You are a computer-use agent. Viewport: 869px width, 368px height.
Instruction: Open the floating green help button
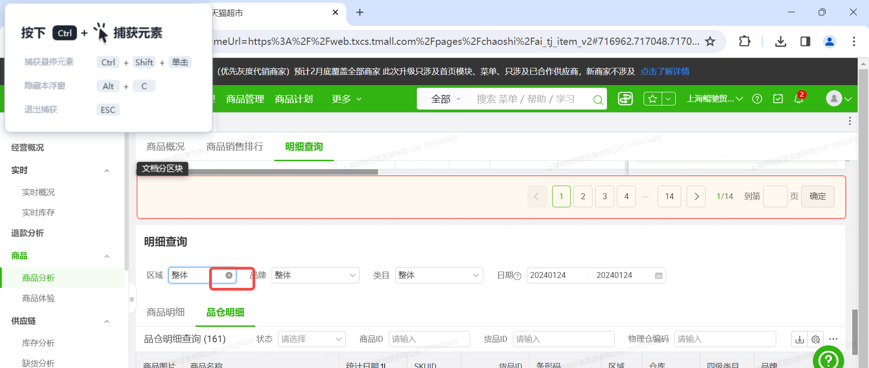pos(828,360)
